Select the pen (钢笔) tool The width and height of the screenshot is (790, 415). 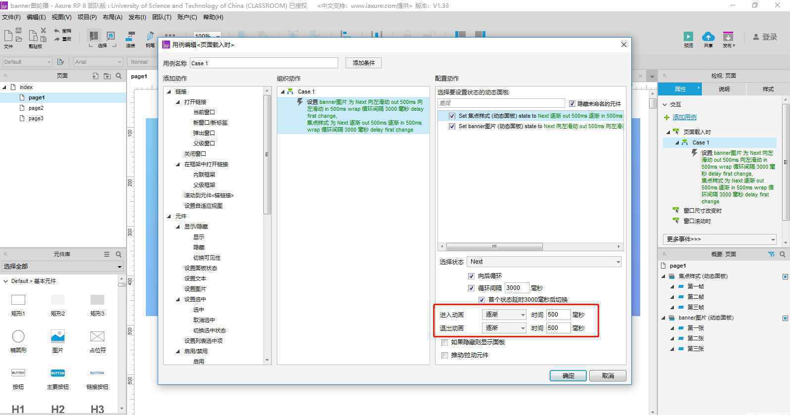(x=150, y=36)
